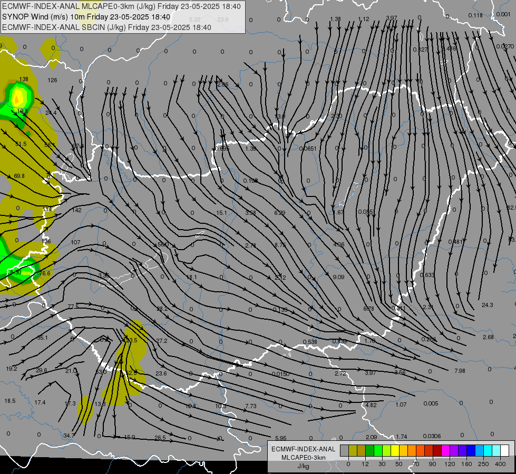Viewport: 516px width, 474px height.
Task: Click the map value 126
Action: point(52,80)
